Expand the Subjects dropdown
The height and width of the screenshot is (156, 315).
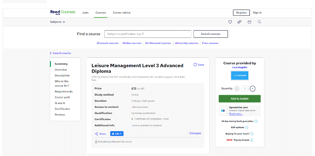click(x=57, y=22)
